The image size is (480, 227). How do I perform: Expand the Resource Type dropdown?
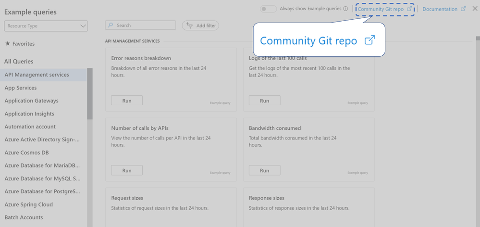click(x=46, y=26)
